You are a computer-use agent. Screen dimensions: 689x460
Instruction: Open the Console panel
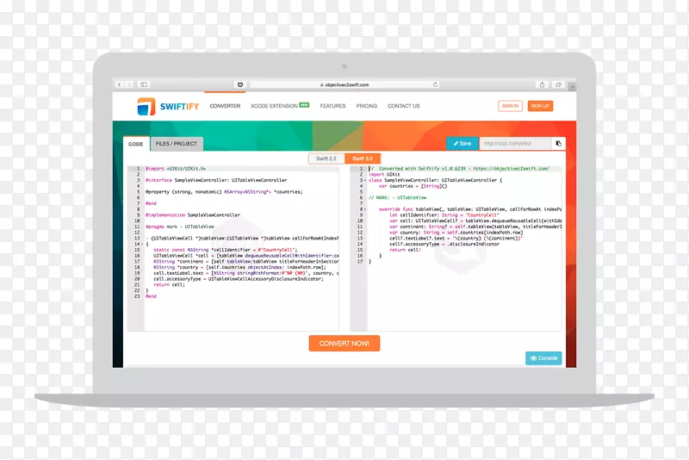click(543, 358)
